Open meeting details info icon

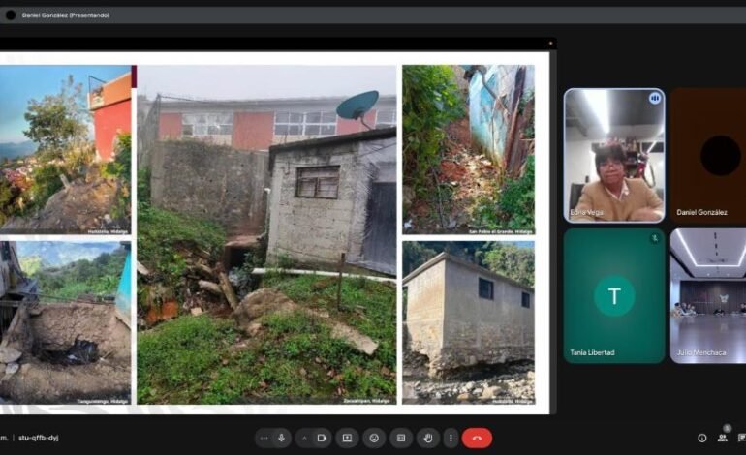tap(702, 439)
